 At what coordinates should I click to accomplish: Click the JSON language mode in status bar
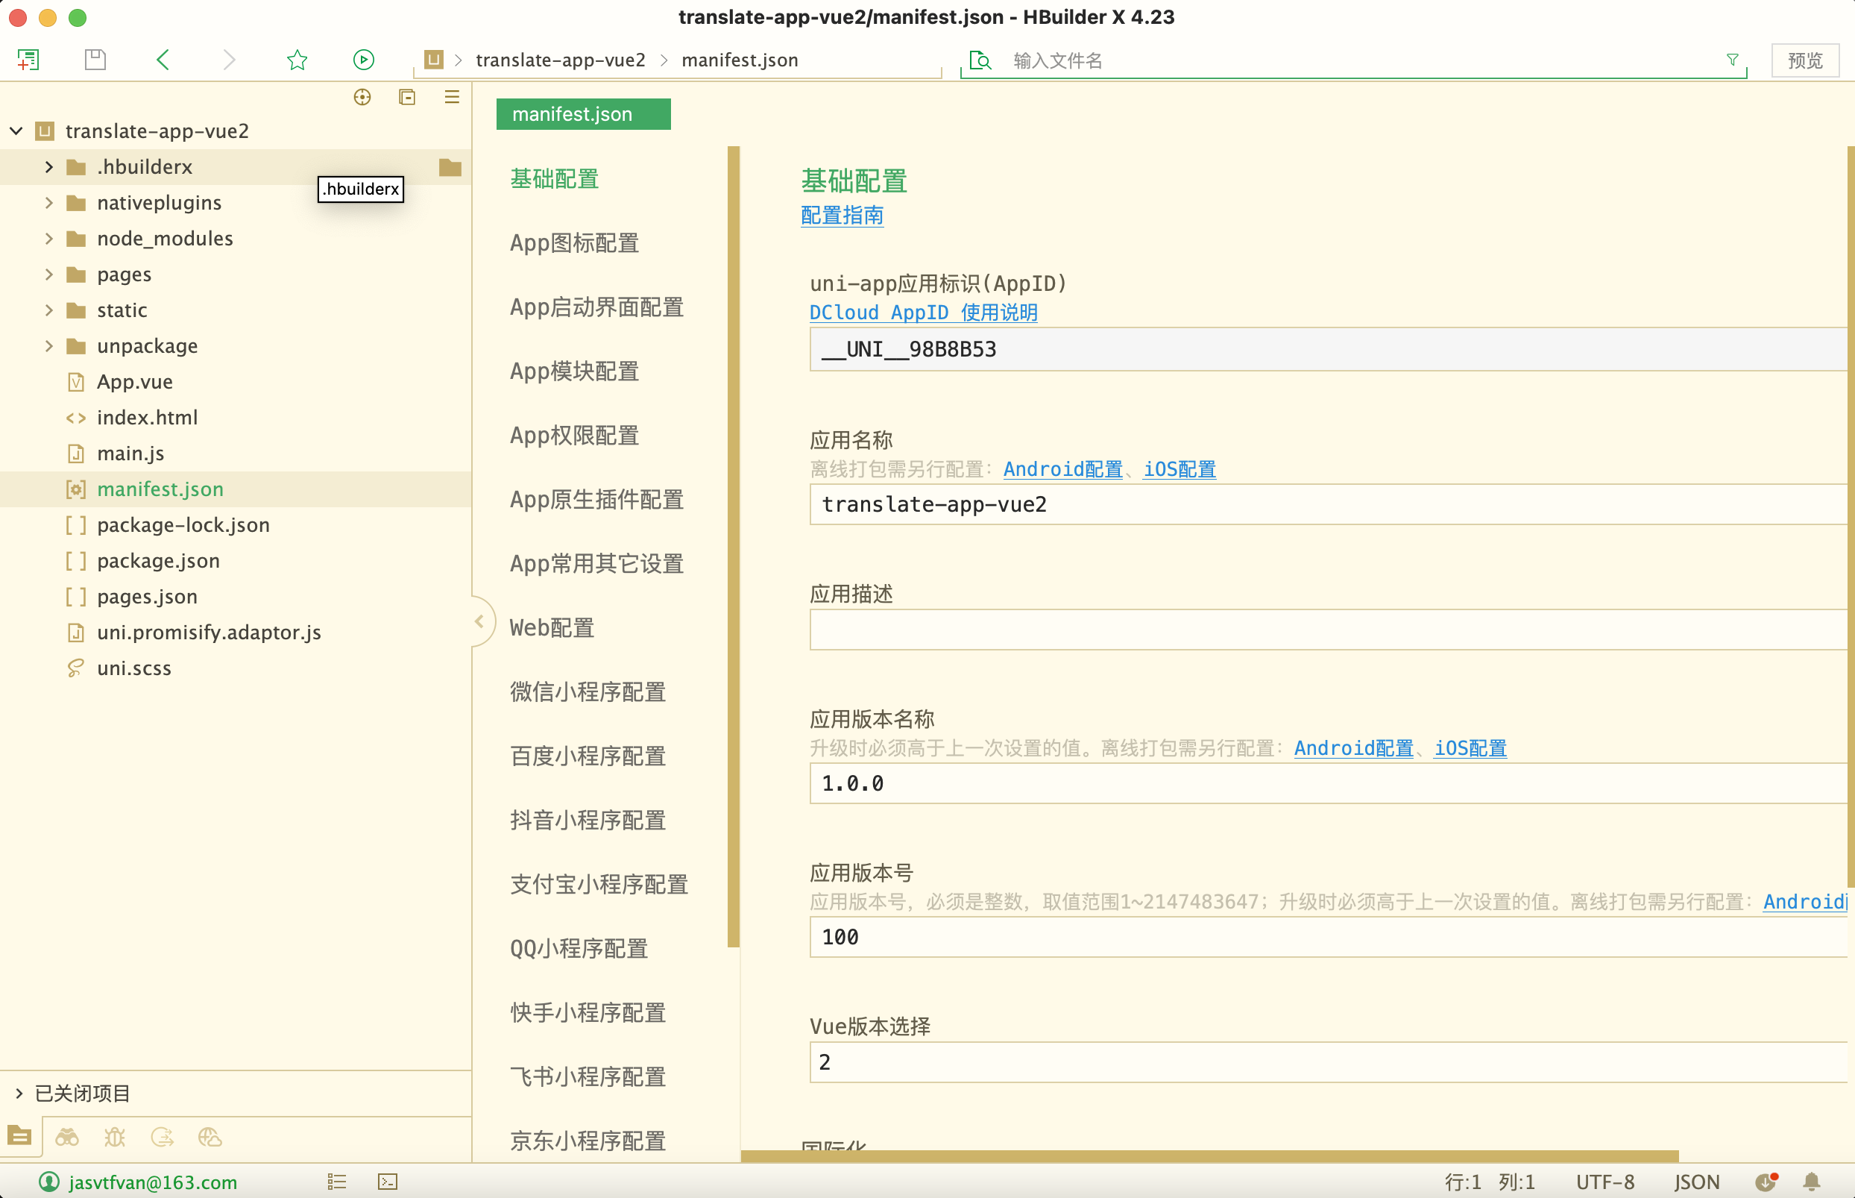(1696, 1182)
